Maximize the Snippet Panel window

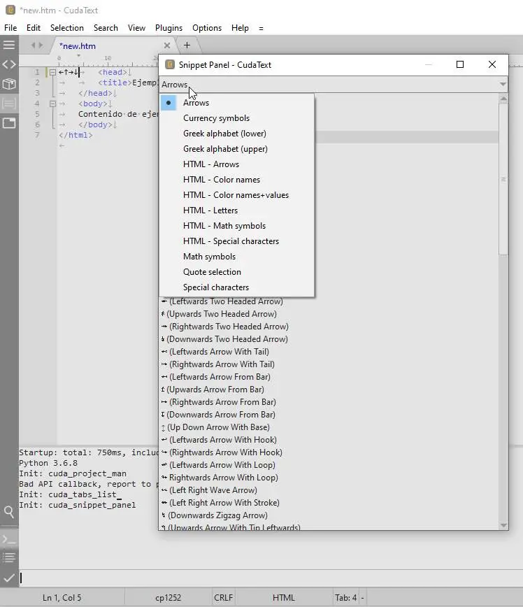[x=460, y=64]
